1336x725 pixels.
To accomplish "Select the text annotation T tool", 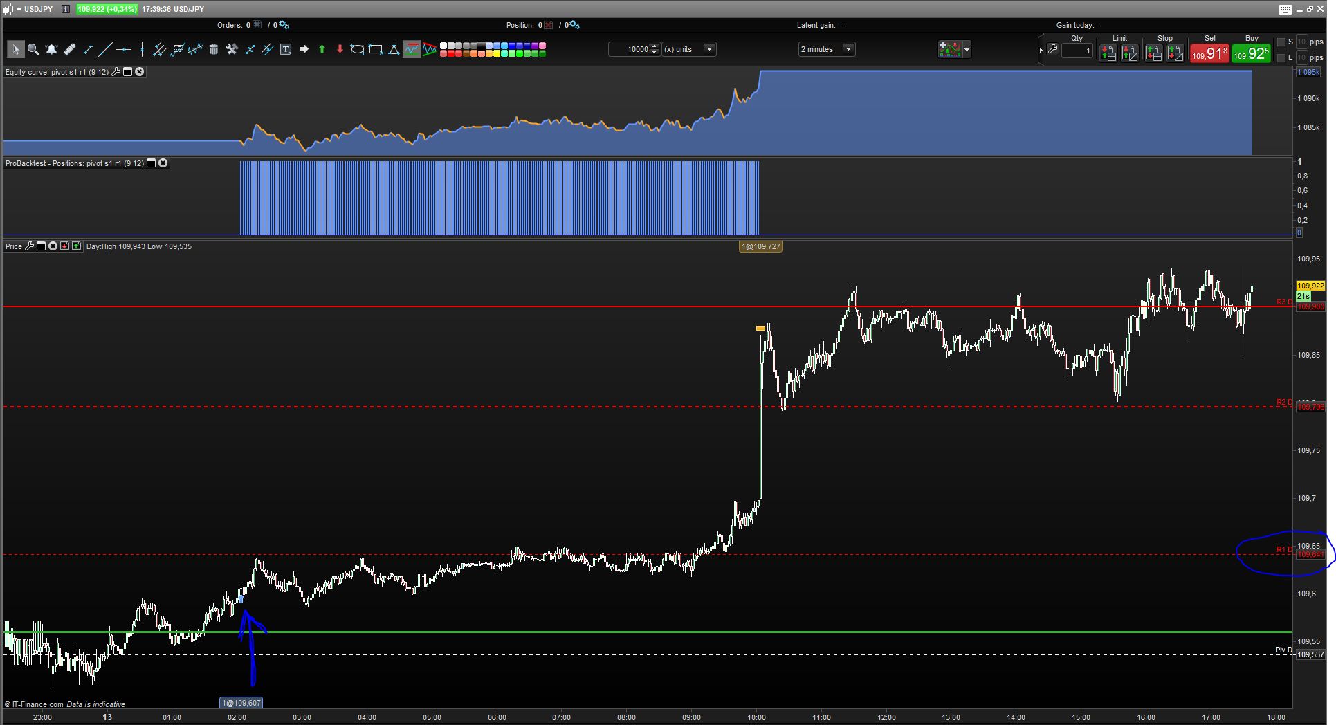I will (x=286, y=49).
